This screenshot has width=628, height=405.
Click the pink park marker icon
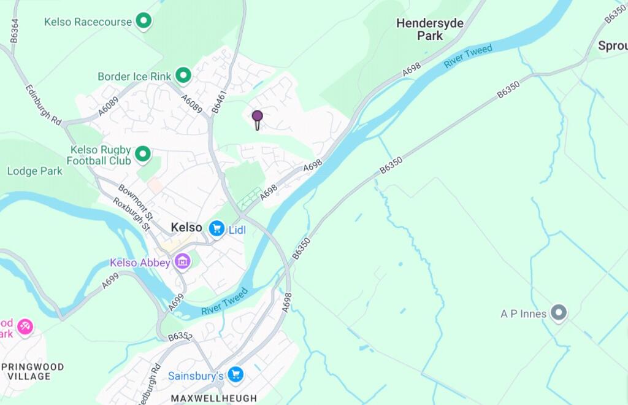[x=25, y=327]
